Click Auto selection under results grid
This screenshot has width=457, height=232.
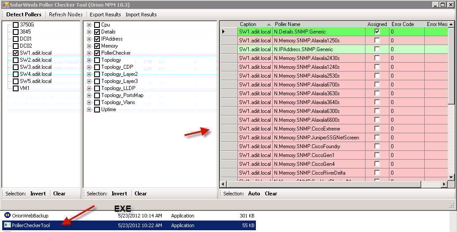pos(254,194)
